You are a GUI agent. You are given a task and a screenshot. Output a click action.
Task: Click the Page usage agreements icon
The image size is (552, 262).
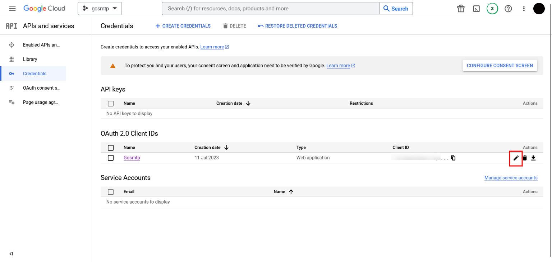[x=11, y=102]
